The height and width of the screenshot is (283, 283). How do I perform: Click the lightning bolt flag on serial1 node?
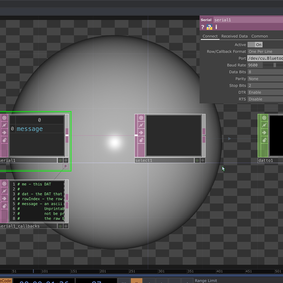[x=4, y=125]
